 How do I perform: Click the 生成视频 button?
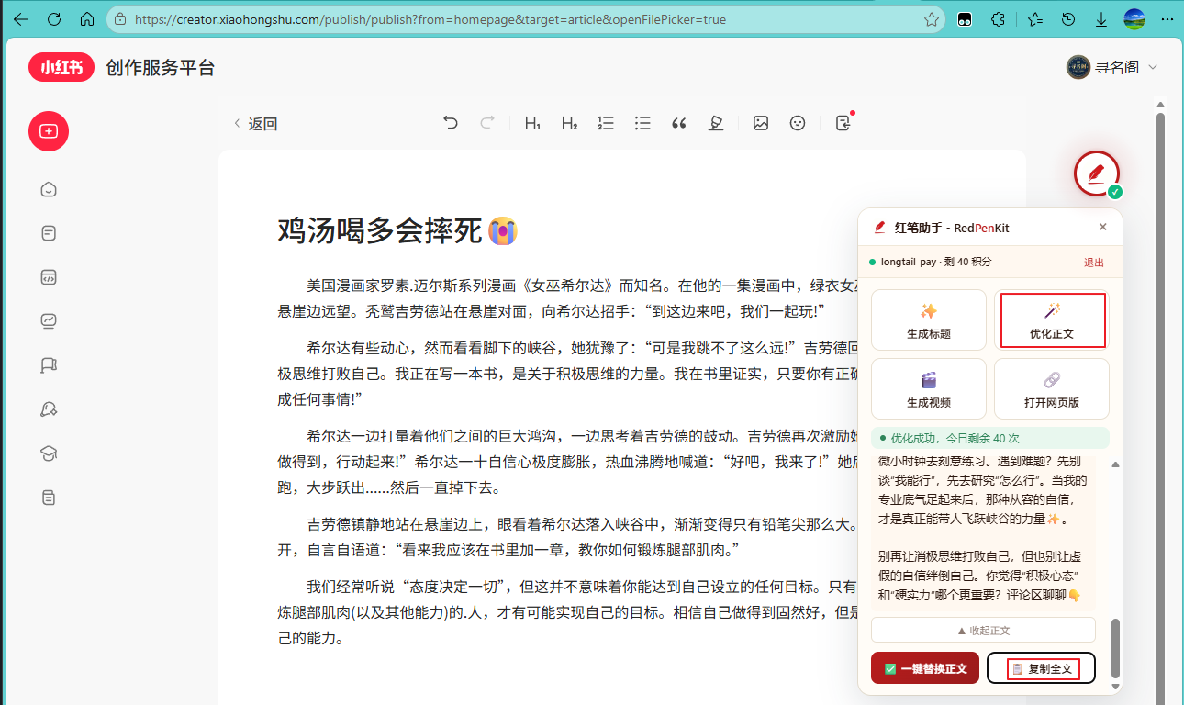[929, 388]
